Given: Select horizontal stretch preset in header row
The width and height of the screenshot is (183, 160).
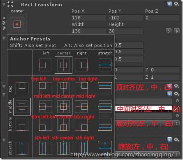Looking at the screenshot, I should [105, 65].
